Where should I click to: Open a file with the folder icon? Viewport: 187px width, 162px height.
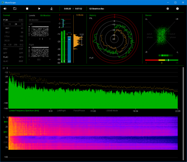point(15,9)
